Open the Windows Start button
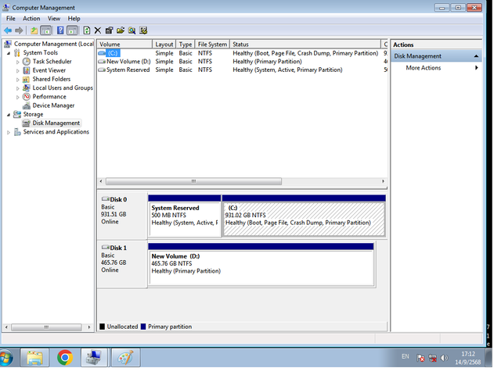501x375 pixels. [6, 358]
